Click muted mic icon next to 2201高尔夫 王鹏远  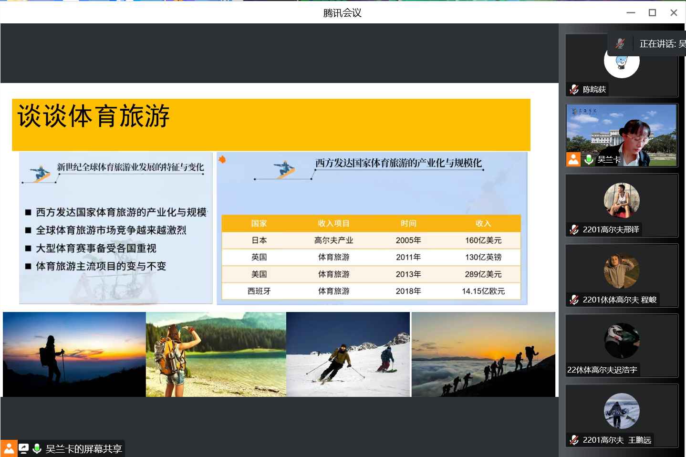click(574, 440)
